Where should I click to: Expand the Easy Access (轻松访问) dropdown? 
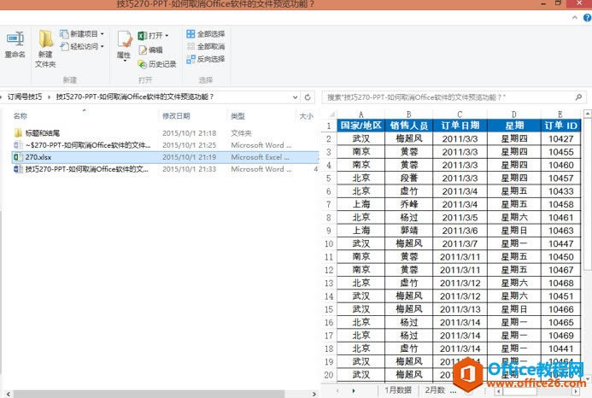[x=103, y=47]
